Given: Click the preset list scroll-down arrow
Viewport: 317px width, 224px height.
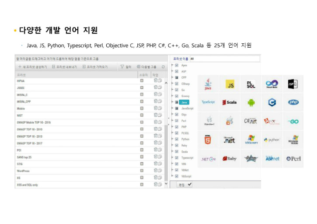Looking at the screenshot, I should (166, 183).
